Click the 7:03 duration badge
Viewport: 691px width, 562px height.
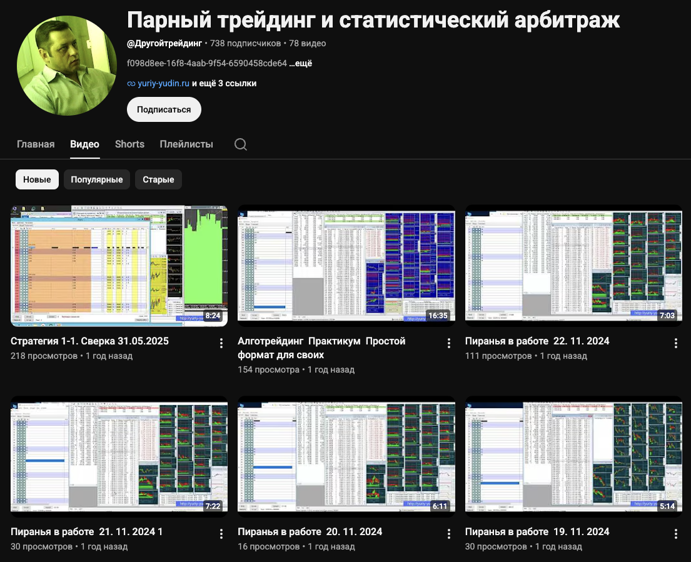pos(667,316)
